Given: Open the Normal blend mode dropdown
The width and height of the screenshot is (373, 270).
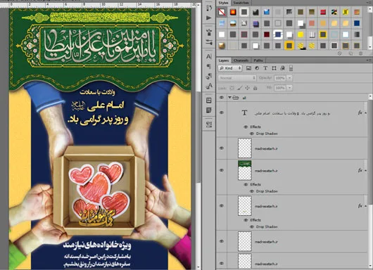Looking at the screenshot, I should click(237, 78).
